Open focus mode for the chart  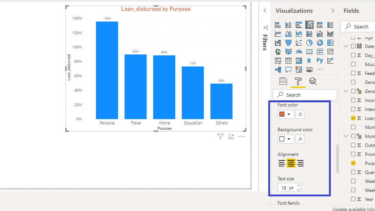point(231,137)
